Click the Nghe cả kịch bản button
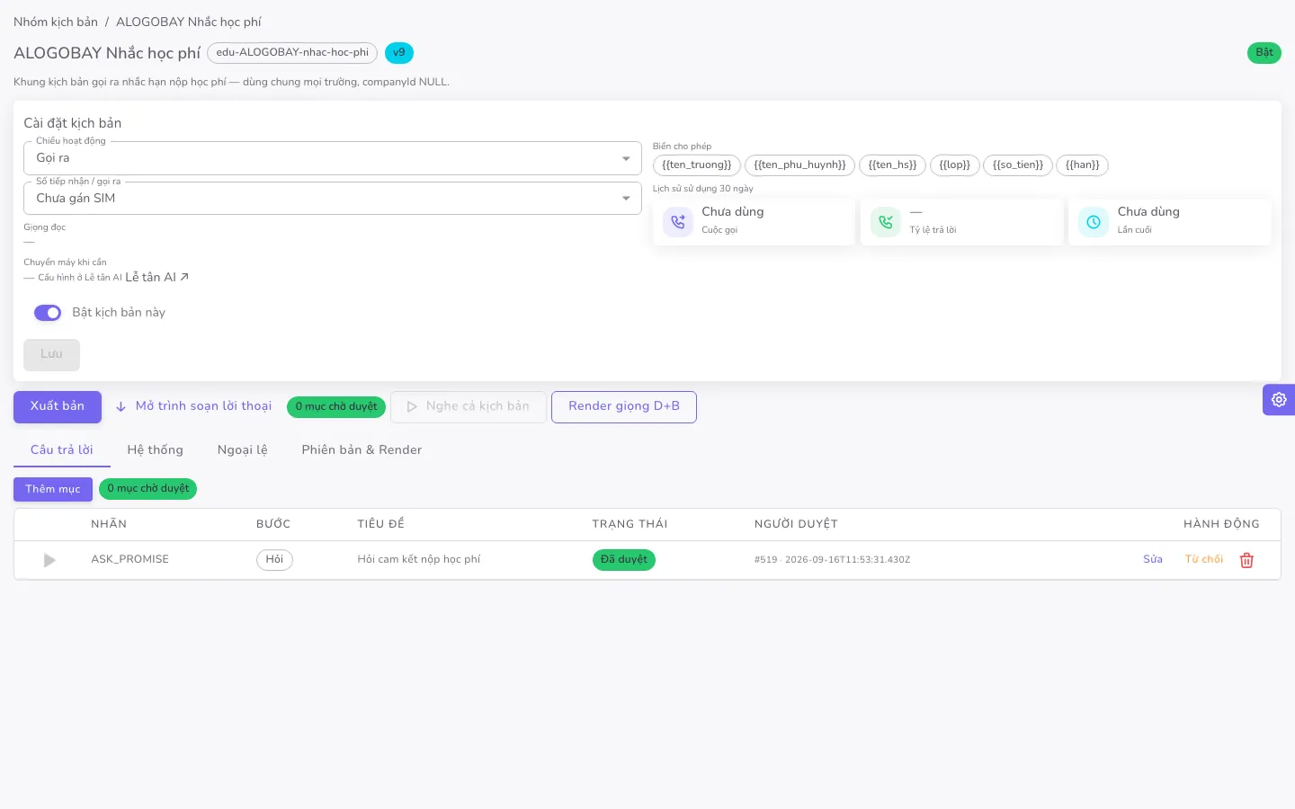The height and width of the screenshot is (809, 1295). pyautogui.click(x=469, y=406)
